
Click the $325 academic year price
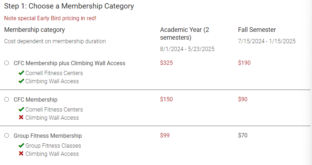tap(166, 63)
